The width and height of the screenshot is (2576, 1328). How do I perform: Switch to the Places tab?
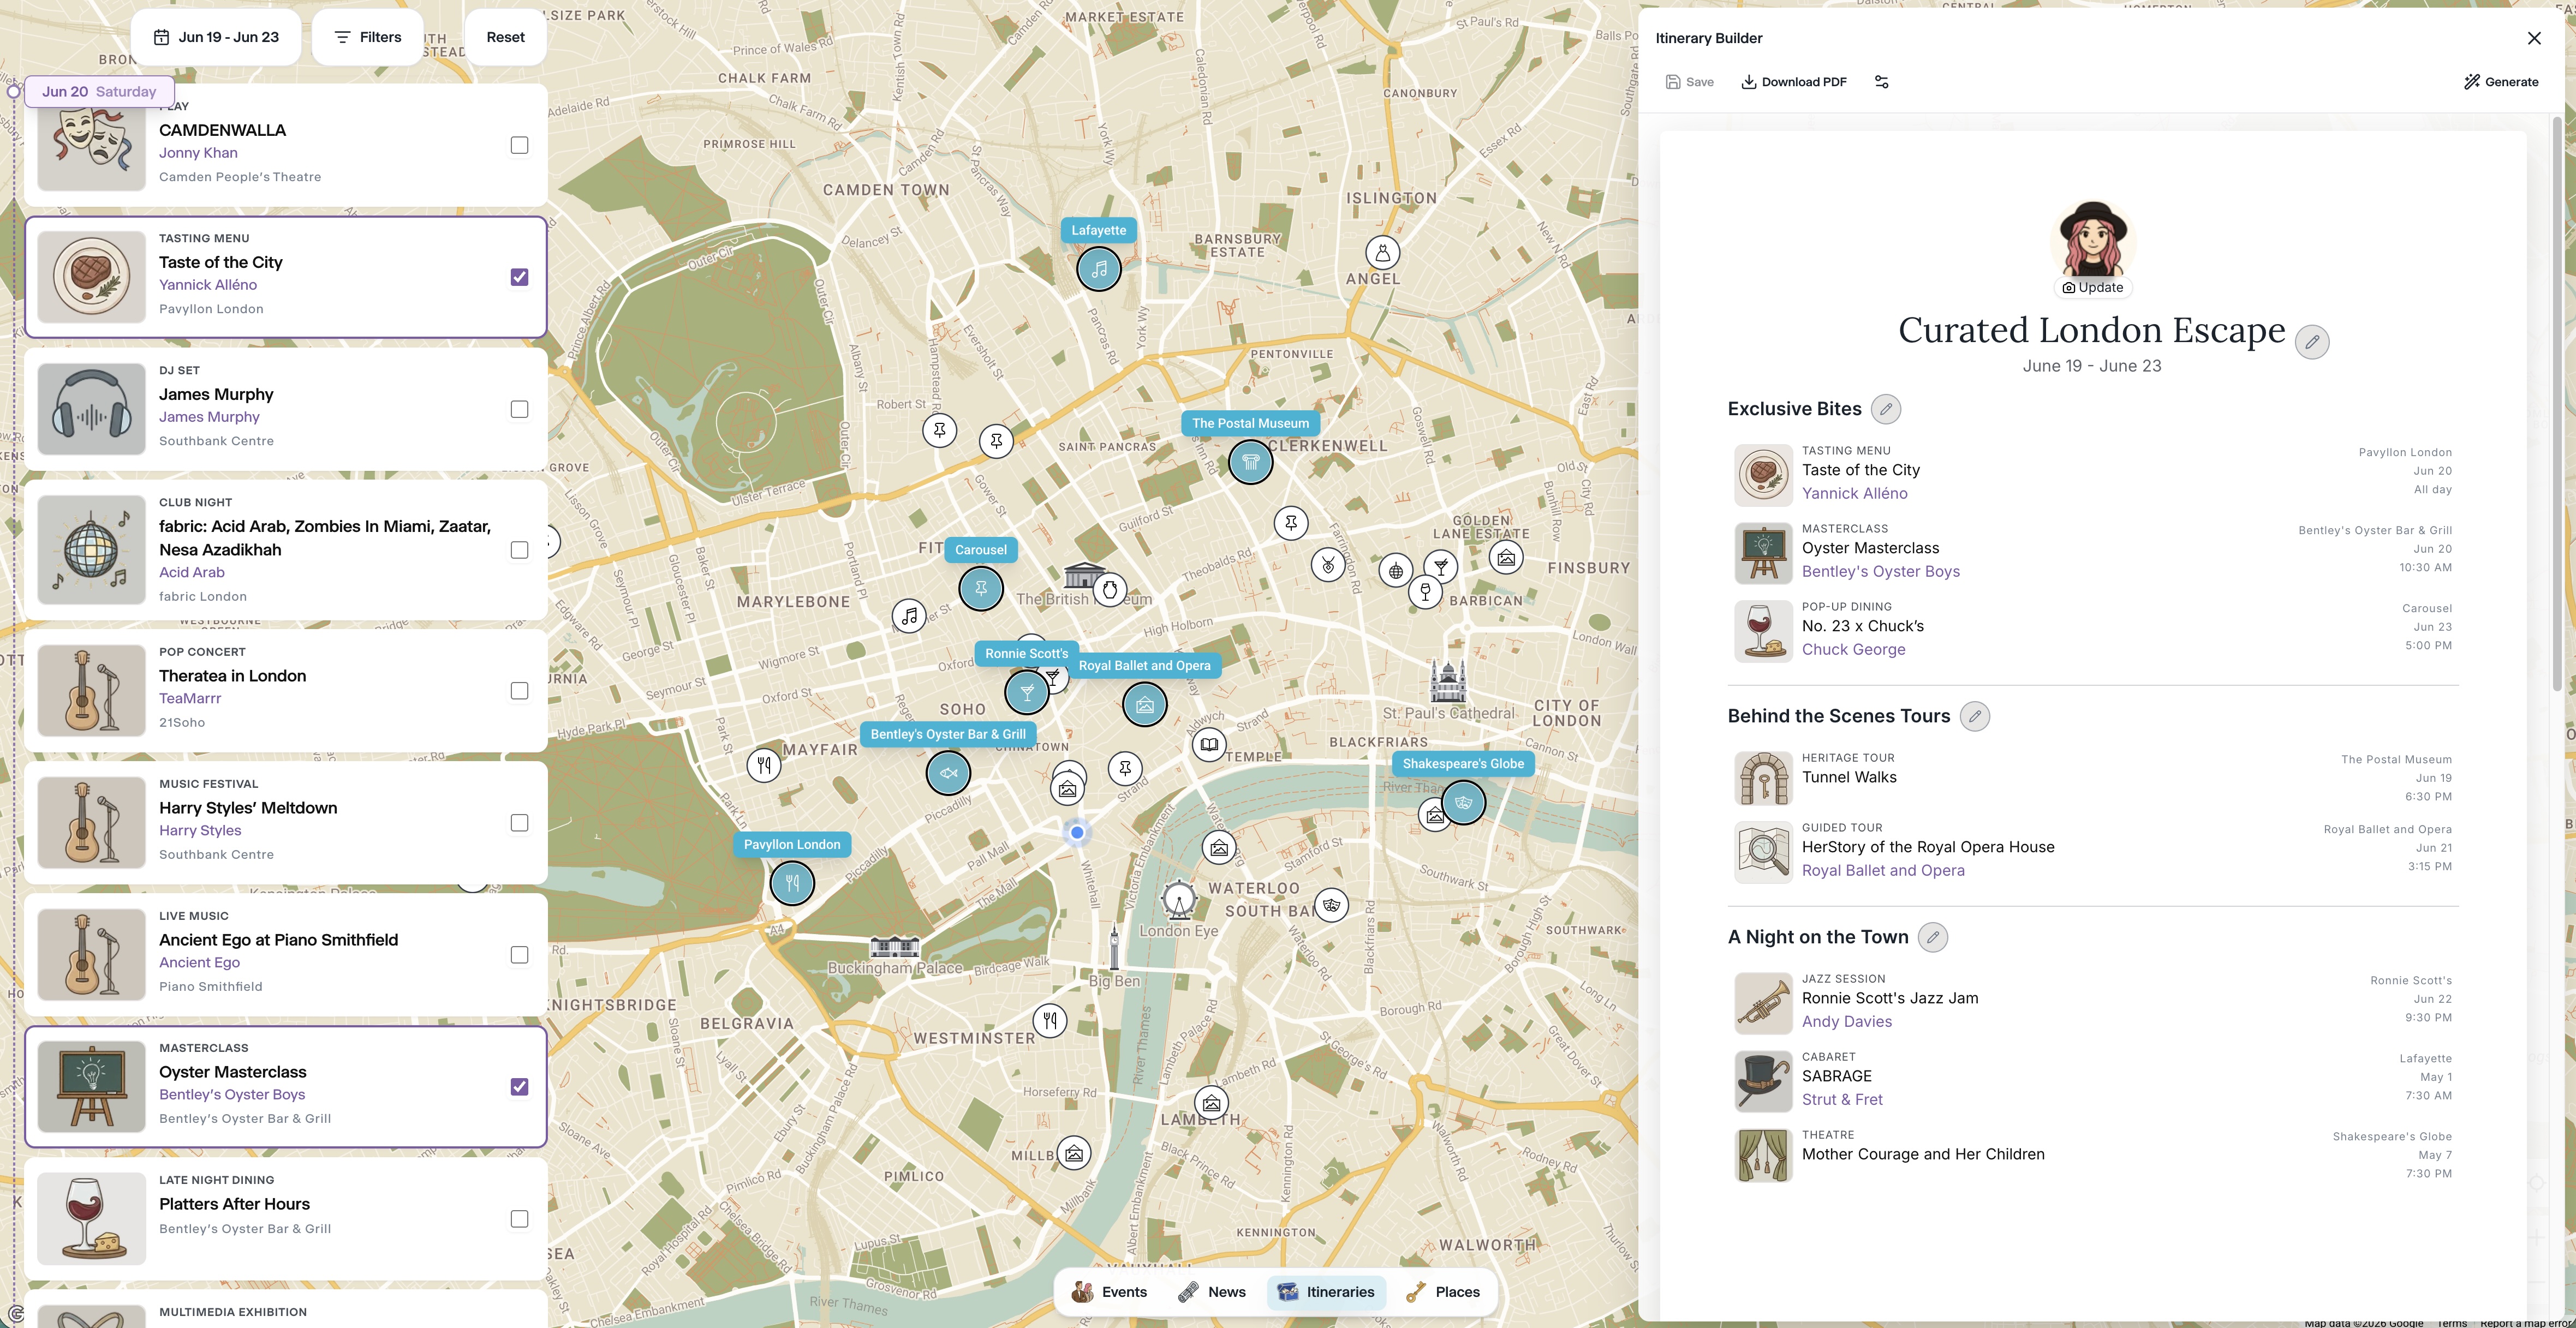pyautogui.click(x=1442, y=1292)
